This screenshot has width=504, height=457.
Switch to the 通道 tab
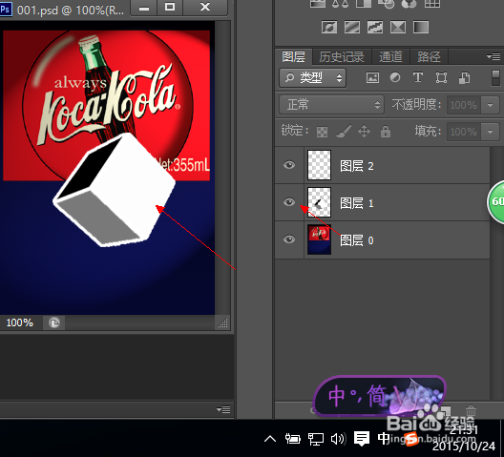[x=390, y=57]
